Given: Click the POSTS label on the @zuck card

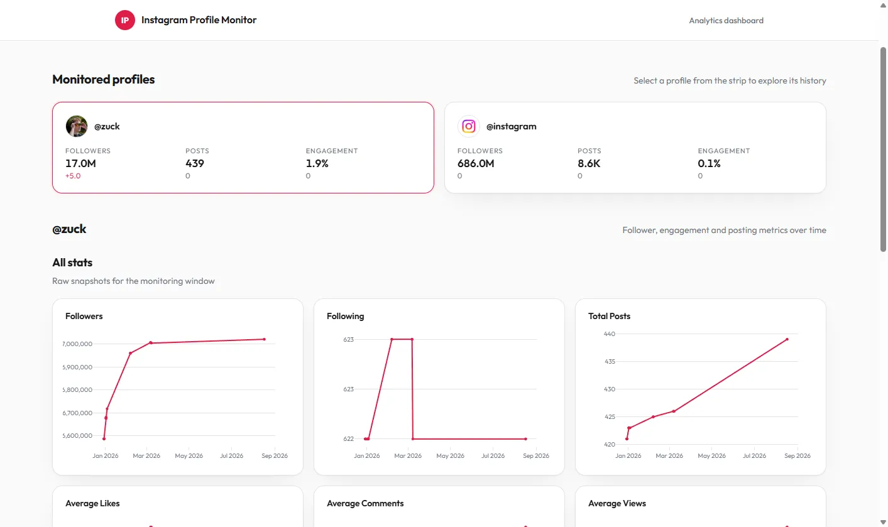Looking at the screenshot, I should pos(197,151).
